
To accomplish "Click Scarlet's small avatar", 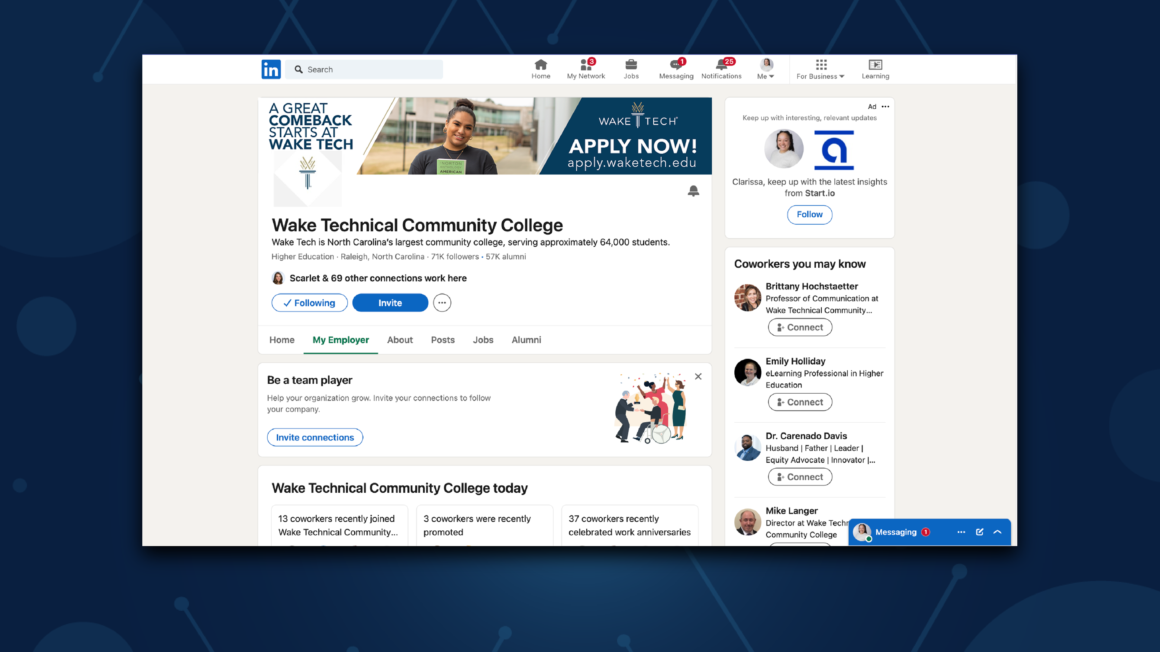I will coord(278,278).
